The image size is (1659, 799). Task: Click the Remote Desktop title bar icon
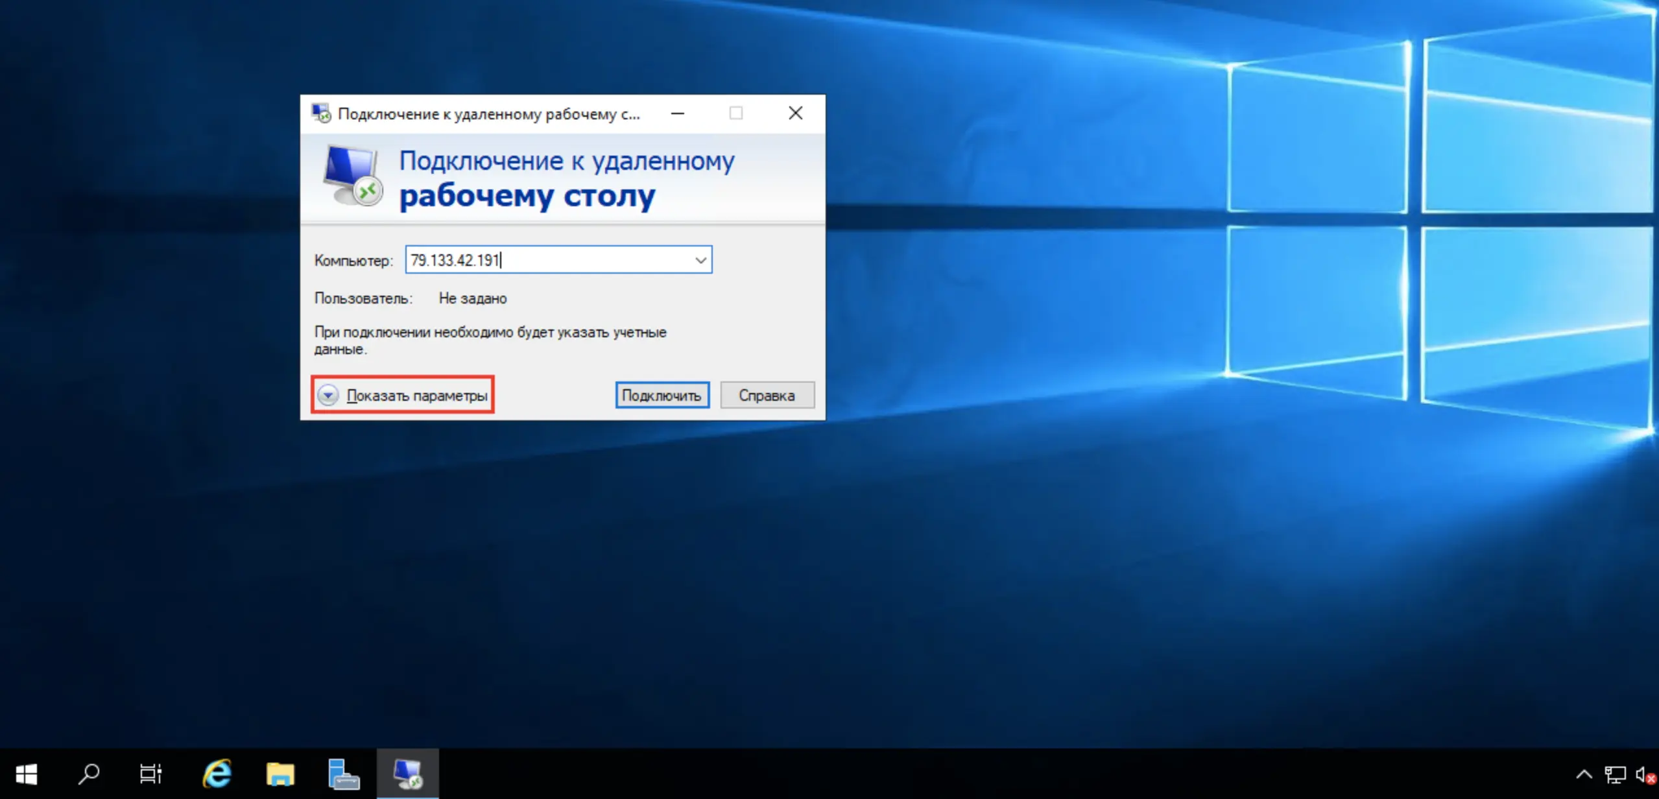[321, 113]
